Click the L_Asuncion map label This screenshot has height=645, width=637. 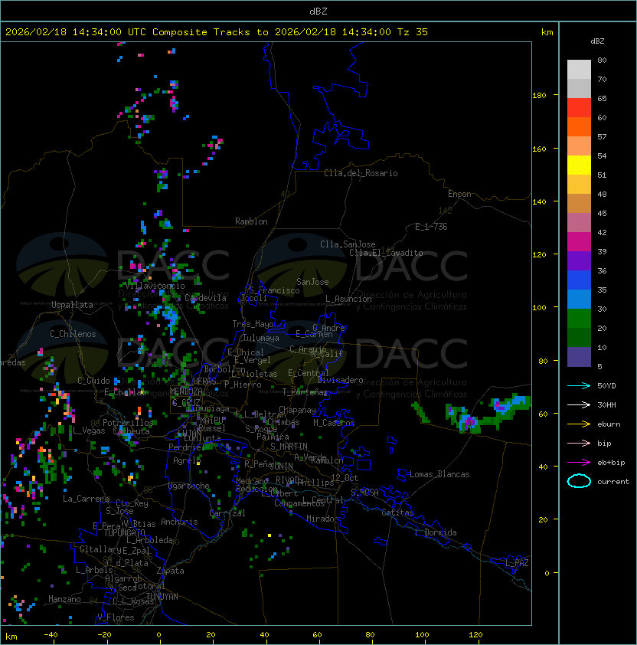pos(348,299)
